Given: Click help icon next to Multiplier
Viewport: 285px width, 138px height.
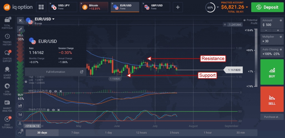Looking at the screenshot, I should click(x=281, y=36).
